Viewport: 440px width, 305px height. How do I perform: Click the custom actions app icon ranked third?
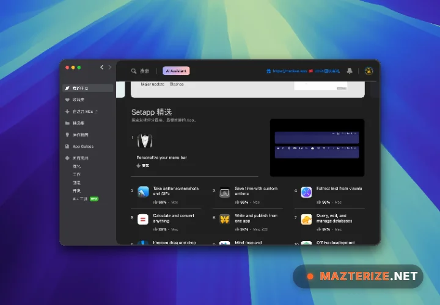(x=224, y=192)
